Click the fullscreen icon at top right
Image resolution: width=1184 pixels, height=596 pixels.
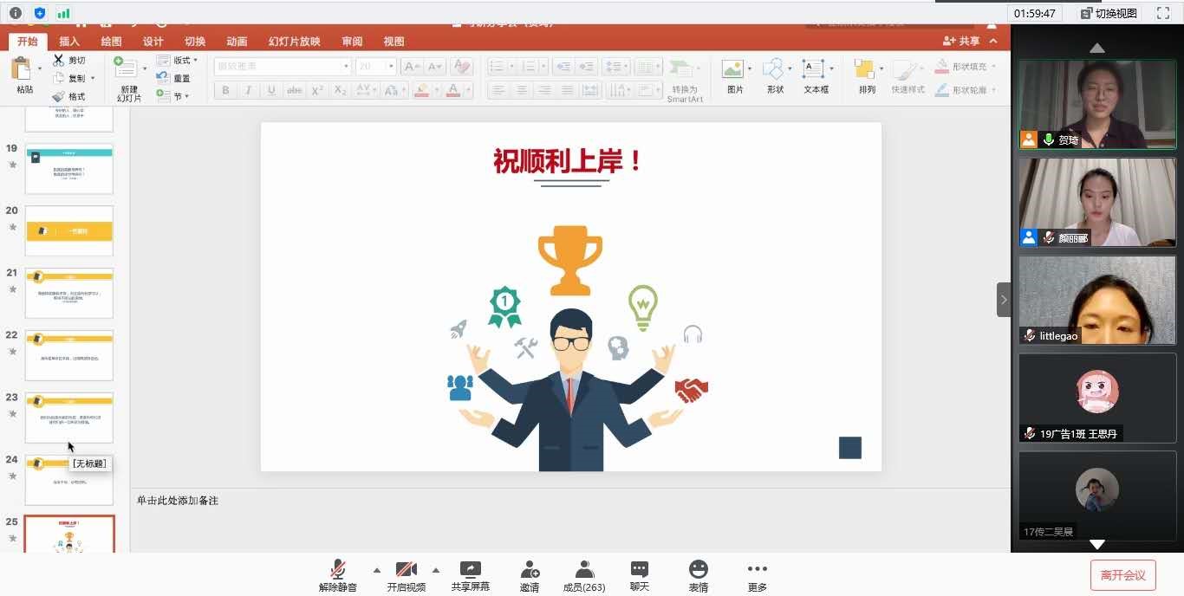point(1163,13)
